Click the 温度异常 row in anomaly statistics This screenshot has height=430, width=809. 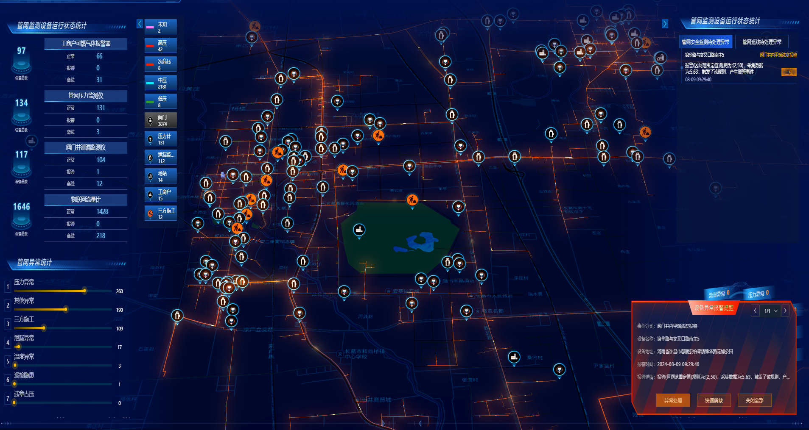click(64, 361)
